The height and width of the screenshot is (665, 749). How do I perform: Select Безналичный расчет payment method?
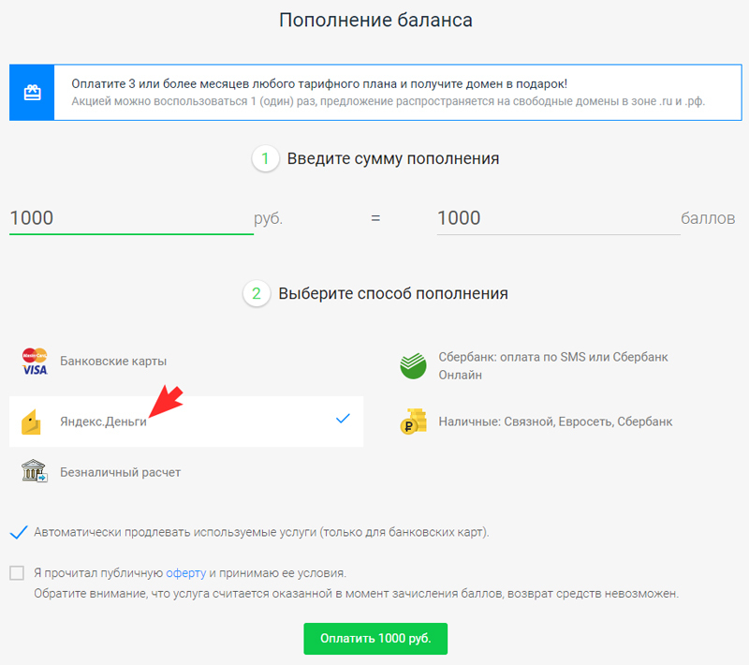(x=186, y=472)
